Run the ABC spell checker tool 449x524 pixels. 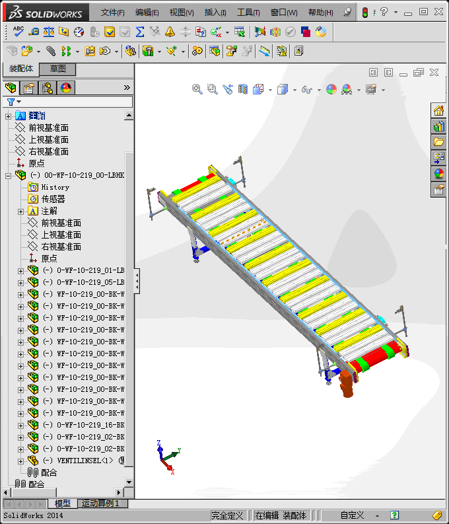pyautogui.click(x=18, y=32)
